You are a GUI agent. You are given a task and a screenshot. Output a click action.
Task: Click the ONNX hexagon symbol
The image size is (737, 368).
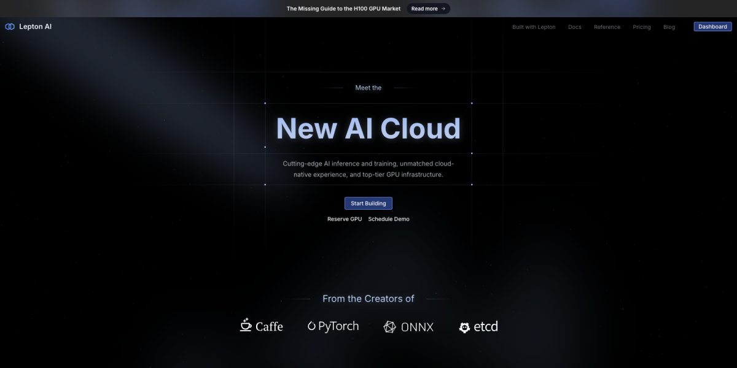389,327
